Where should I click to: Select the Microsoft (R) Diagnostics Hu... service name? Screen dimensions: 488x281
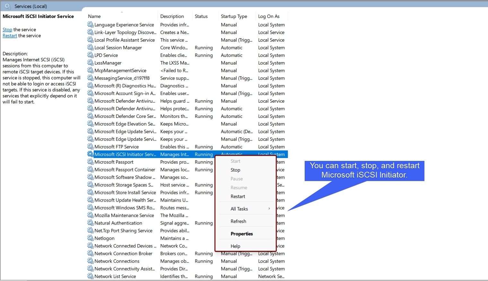(x=125, y=86)
